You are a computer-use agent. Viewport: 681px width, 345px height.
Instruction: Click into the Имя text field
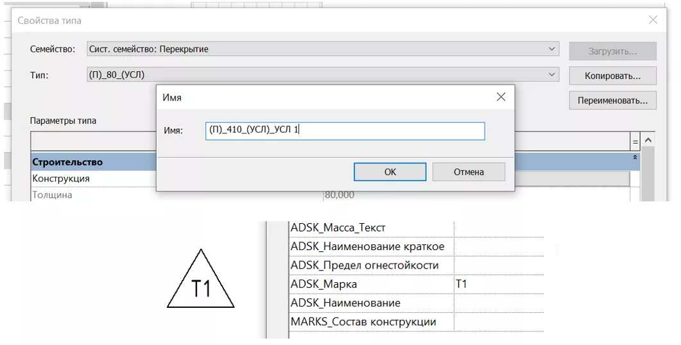[x=345, y=131]
